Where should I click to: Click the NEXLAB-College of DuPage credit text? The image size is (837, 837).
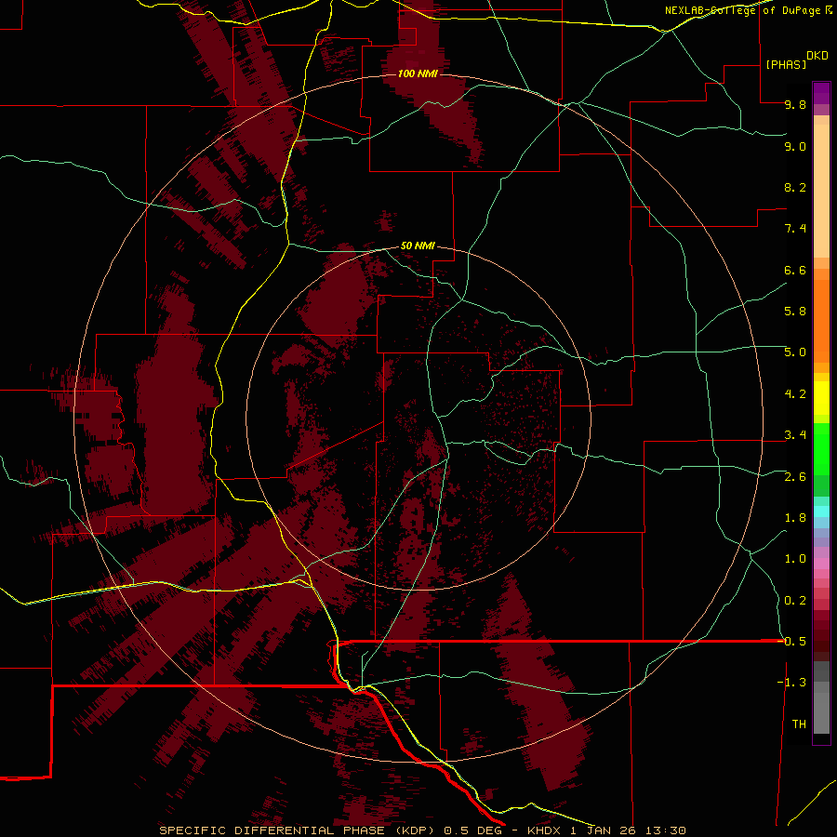point(748,10)
